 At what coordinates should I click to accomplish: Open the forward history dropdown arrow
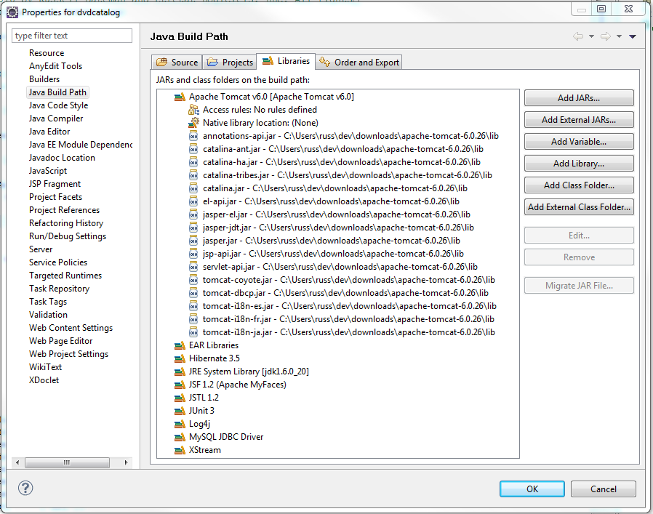click(x=620, y=36)
